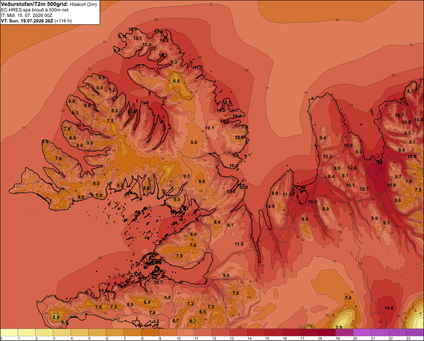Click the 7.2 temperature label
424x341 pixels.
(x=190, y=304)
